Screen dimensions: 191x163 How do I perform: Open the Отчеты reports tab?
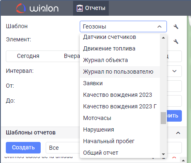tap(91, 8)
